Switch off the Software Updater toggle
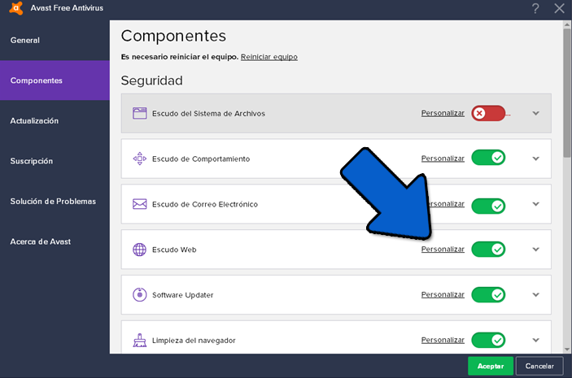Image resolution: width=572 pixels, height=378 pixels. click(488, 294)
